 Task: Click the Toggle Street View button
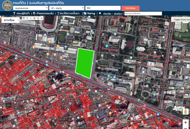point(181,20)
